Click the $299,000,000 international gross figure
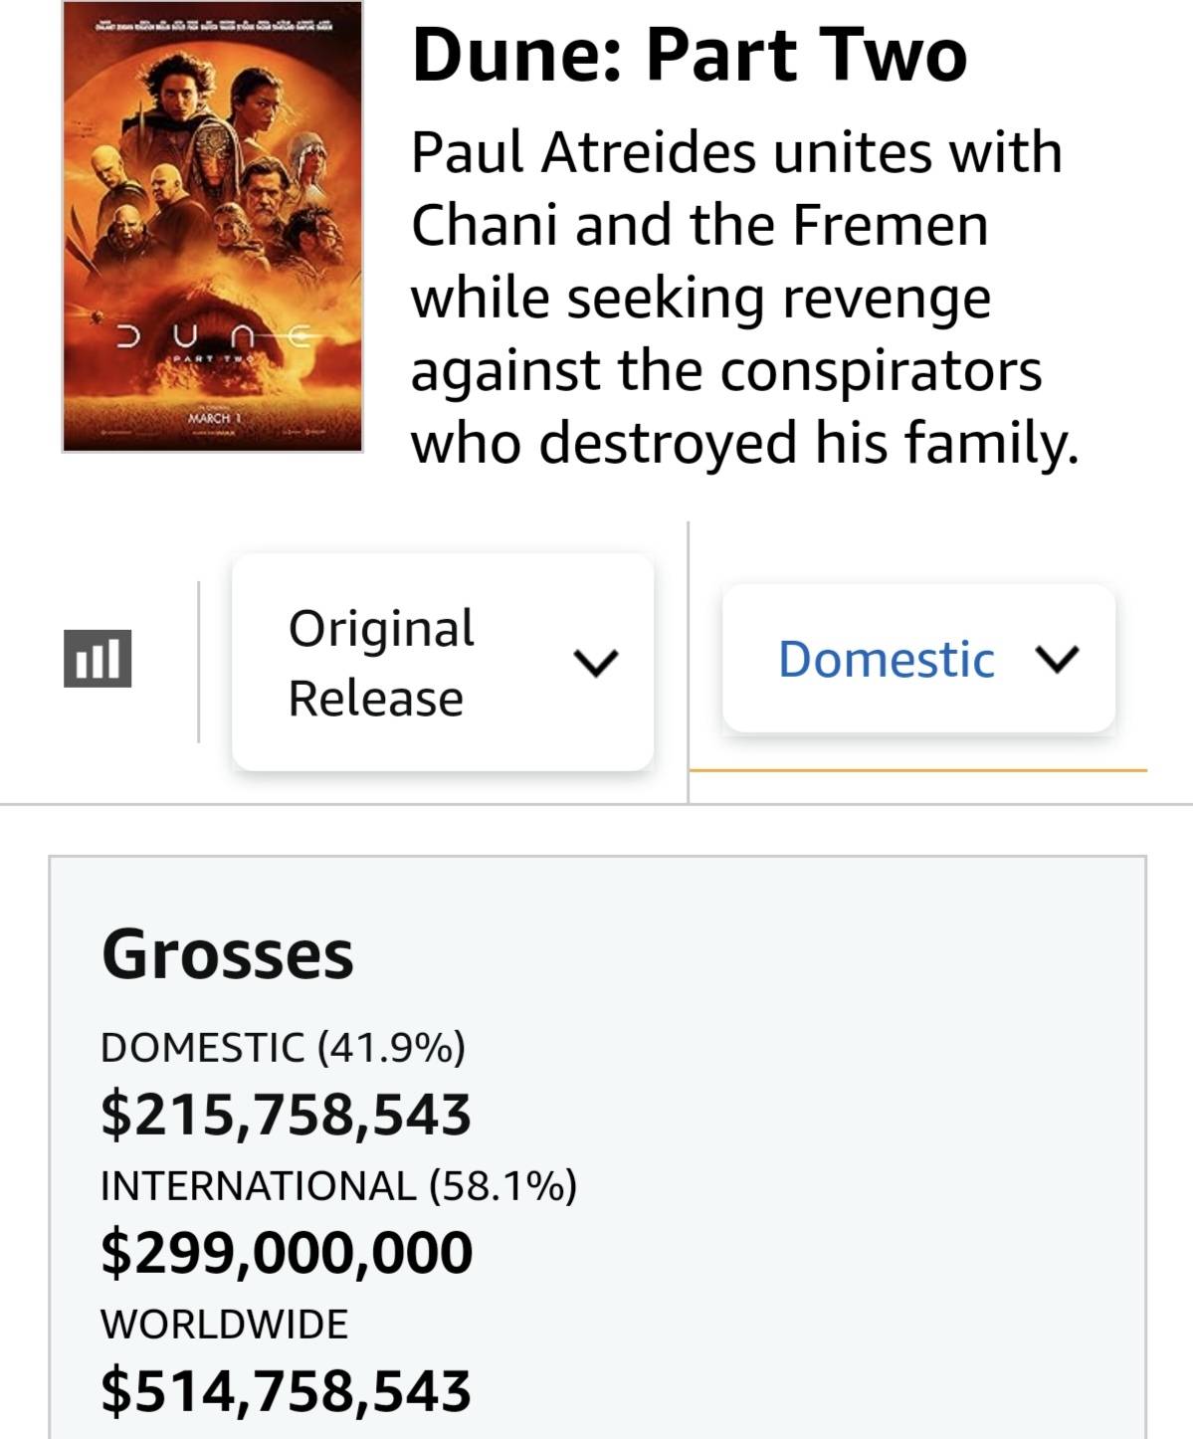Screen dimensions: 1193x1439 [x=287, y=1252]
